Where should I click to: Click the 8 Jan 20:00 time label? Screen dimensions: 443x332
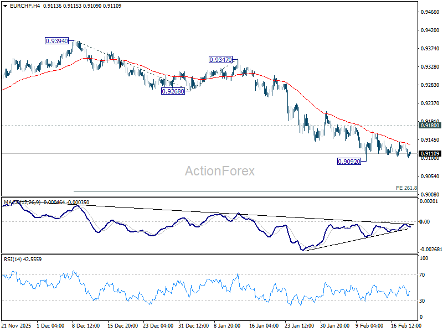click(227, 325)
